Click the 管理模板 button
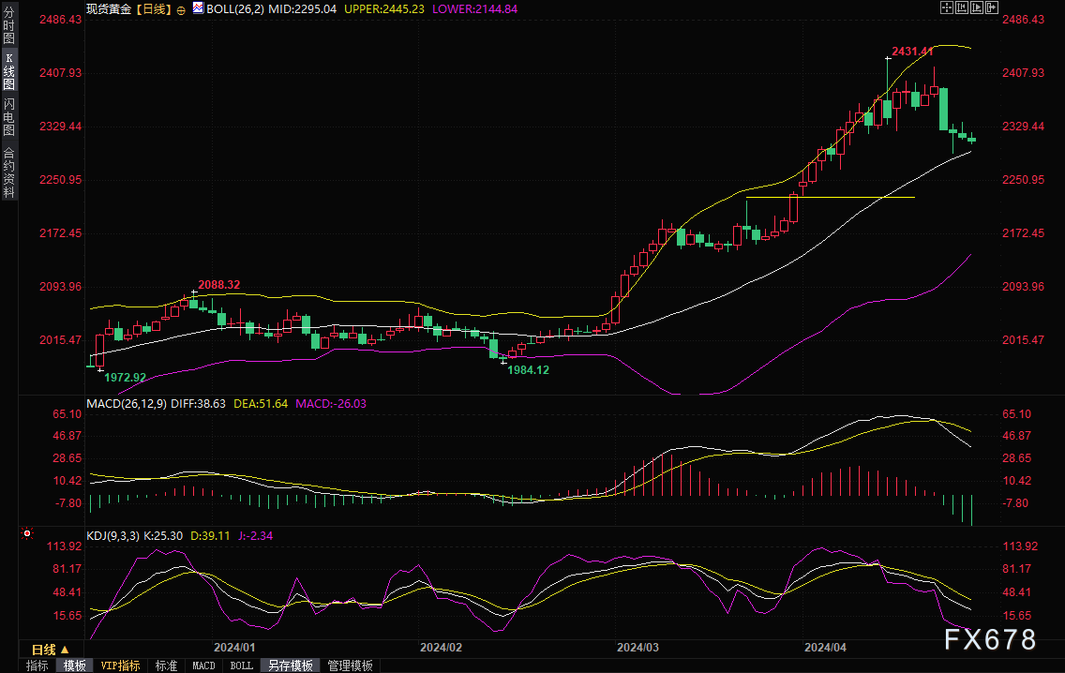This screenshot has width=1065, height=673. 350,666
